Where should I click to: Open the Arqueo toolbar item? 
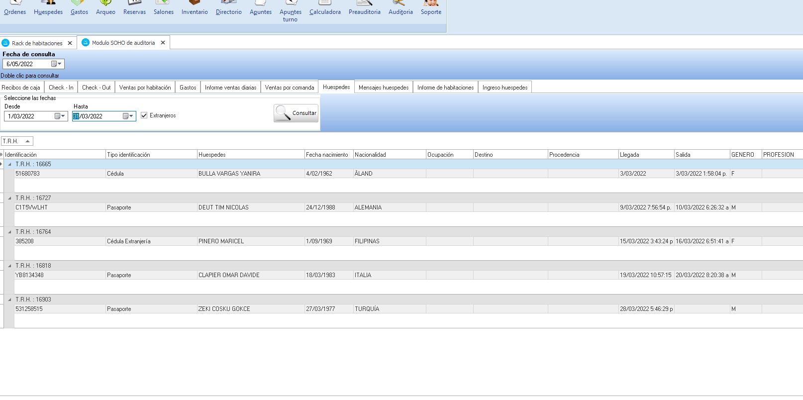(105, 8)
